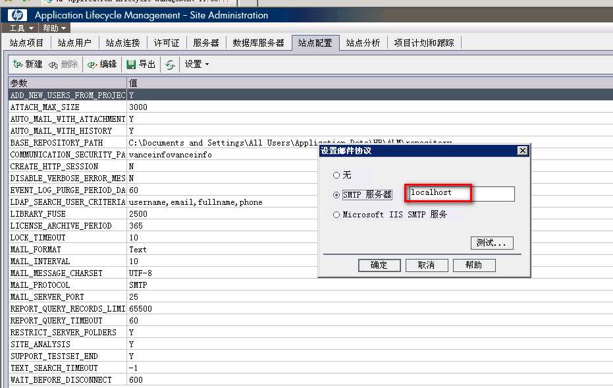Open the 帮助 dropdown menu
This screenshot has height=388, width=613.
pyautogui.click(x=55, y=28)
